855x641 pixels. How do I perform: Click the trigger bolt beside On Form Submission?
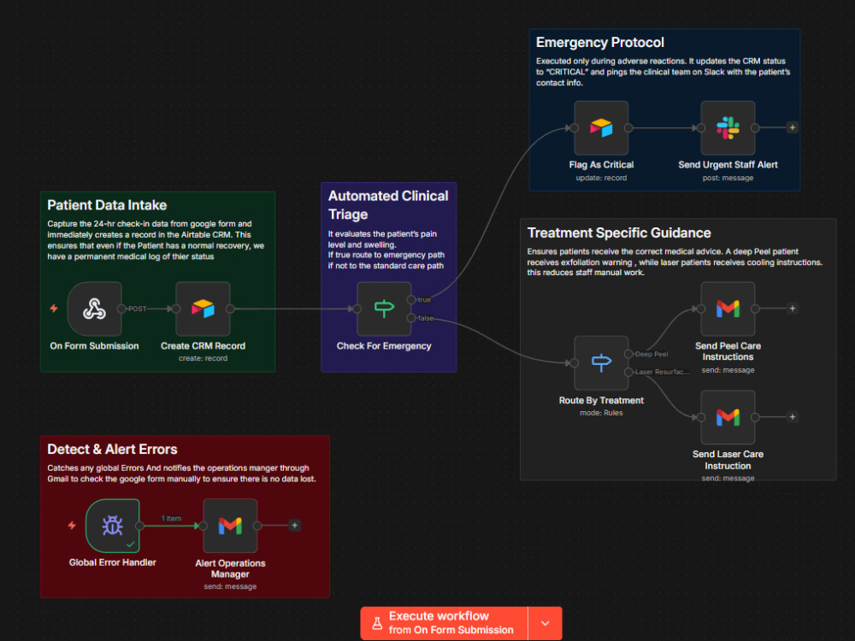54,309
